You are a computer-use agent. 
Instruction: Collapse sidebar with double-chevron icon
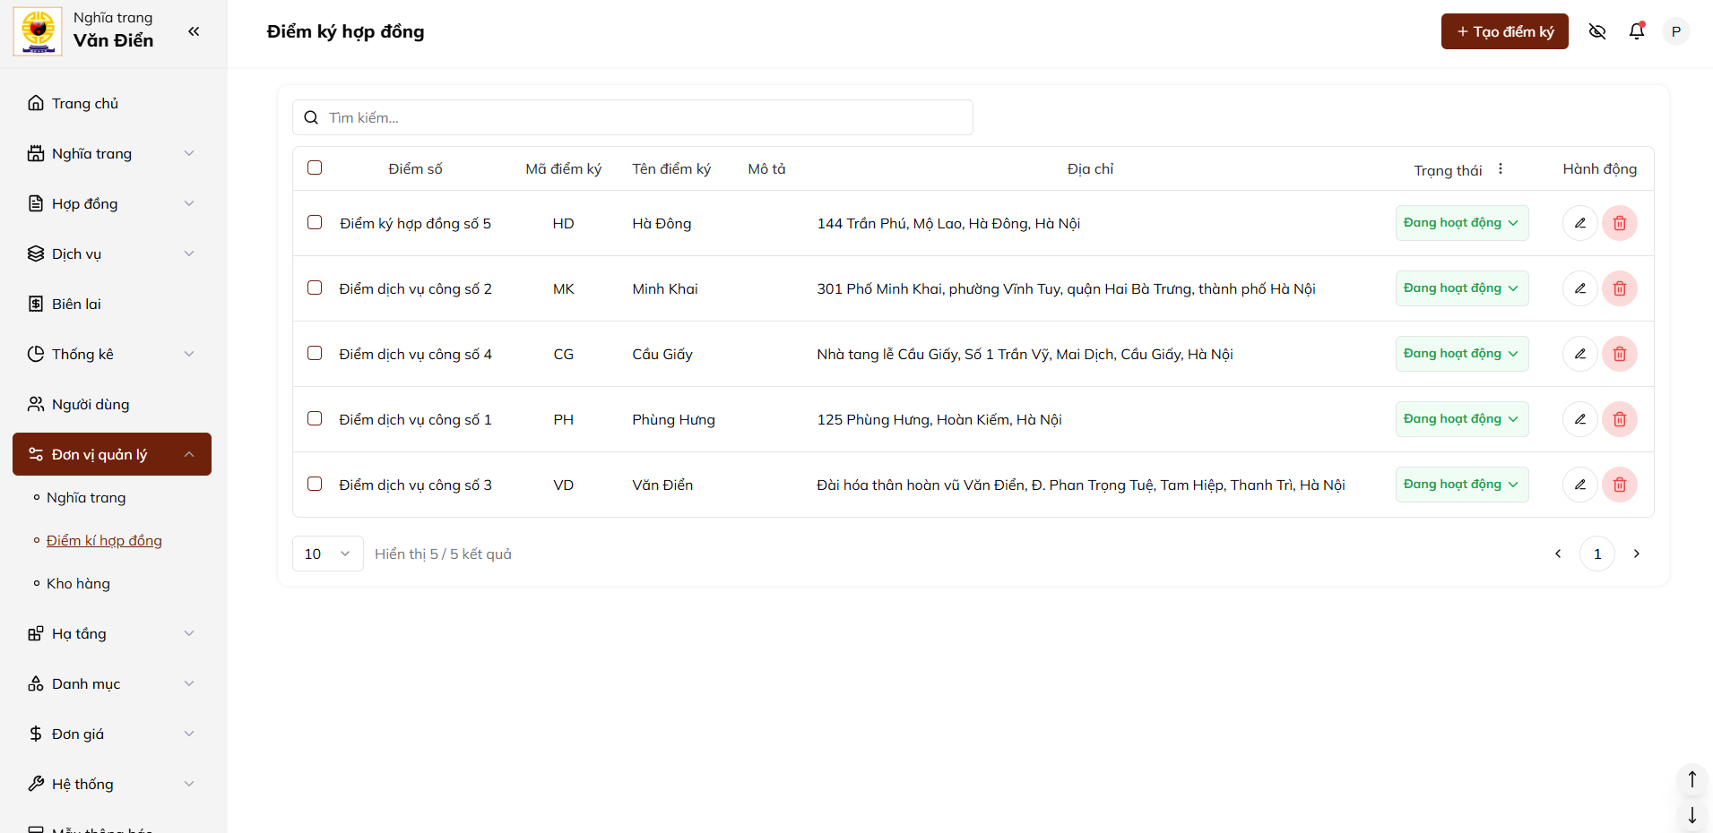click(x=194, y=31)
